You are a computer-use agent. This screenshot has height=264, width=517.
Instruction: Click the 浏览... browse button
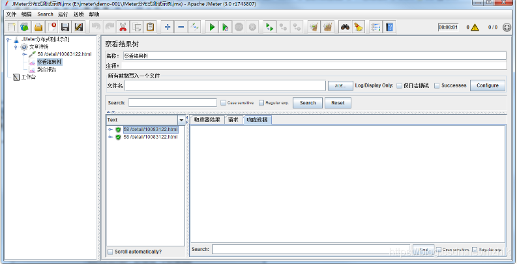pyautogui.click(x=340, y=85)
